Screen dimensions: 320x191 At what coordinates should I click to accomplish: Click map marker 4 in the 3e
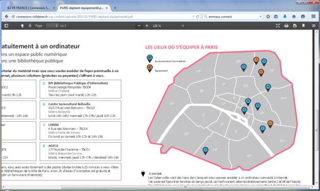[x=248, y=102]
